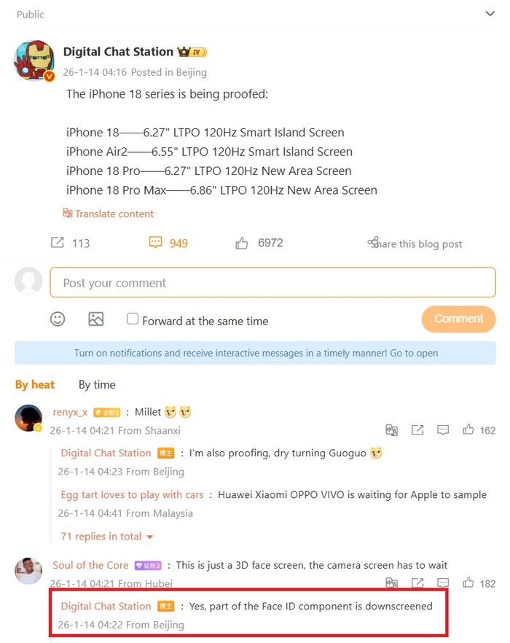Open comments via the 949 comment icon
The height and width of the screenshot is (643, 510).
[155, 242]
